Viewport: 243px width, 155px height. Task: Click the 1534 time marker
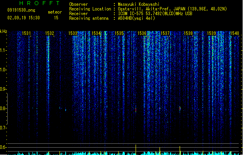coord(96,33)
